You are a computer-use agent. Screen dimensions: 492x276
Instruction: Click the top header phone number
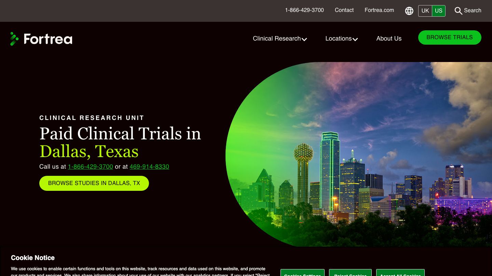point(304,10)
